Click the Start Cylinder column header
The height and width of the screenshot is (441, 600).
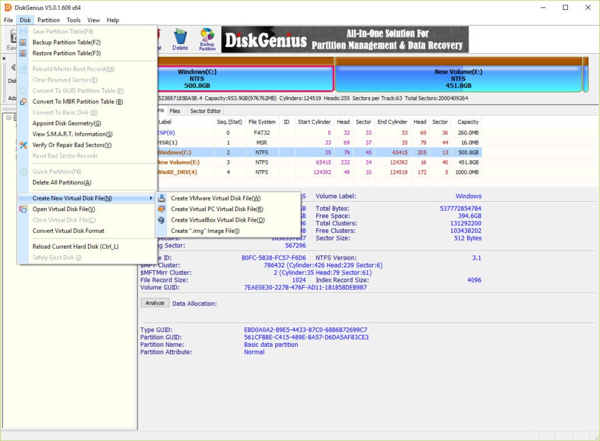[x=314, y=122]
